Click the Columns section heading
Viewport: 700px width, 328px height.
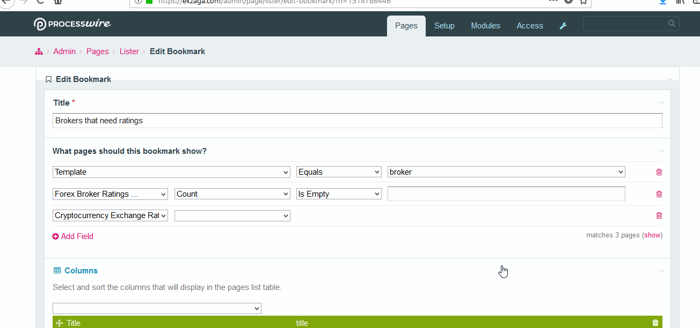tap(81, 271)
